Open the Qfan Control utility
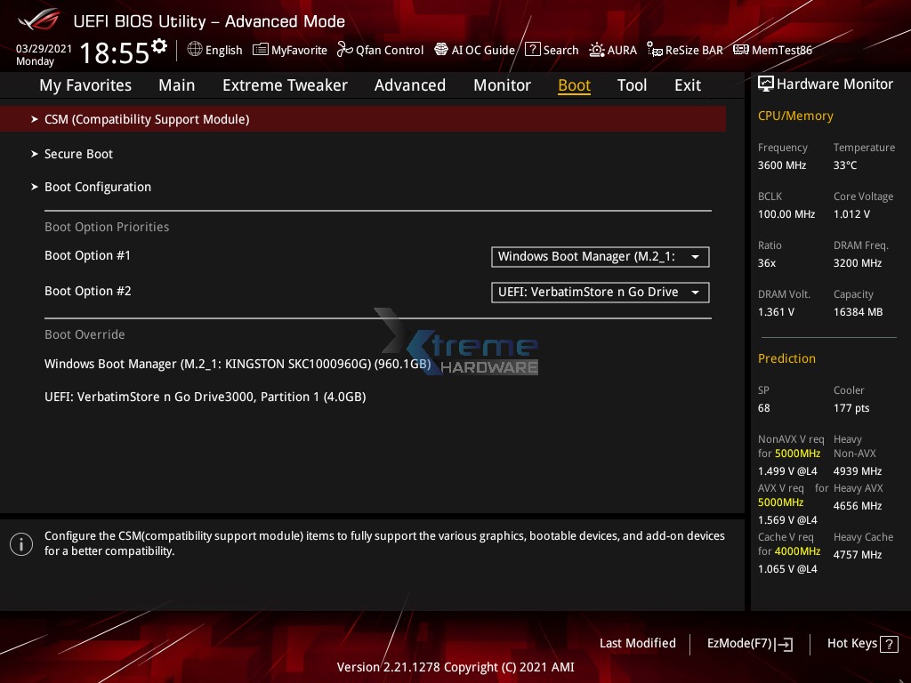Viewport: 911px width, 683px height. point(380,50)
